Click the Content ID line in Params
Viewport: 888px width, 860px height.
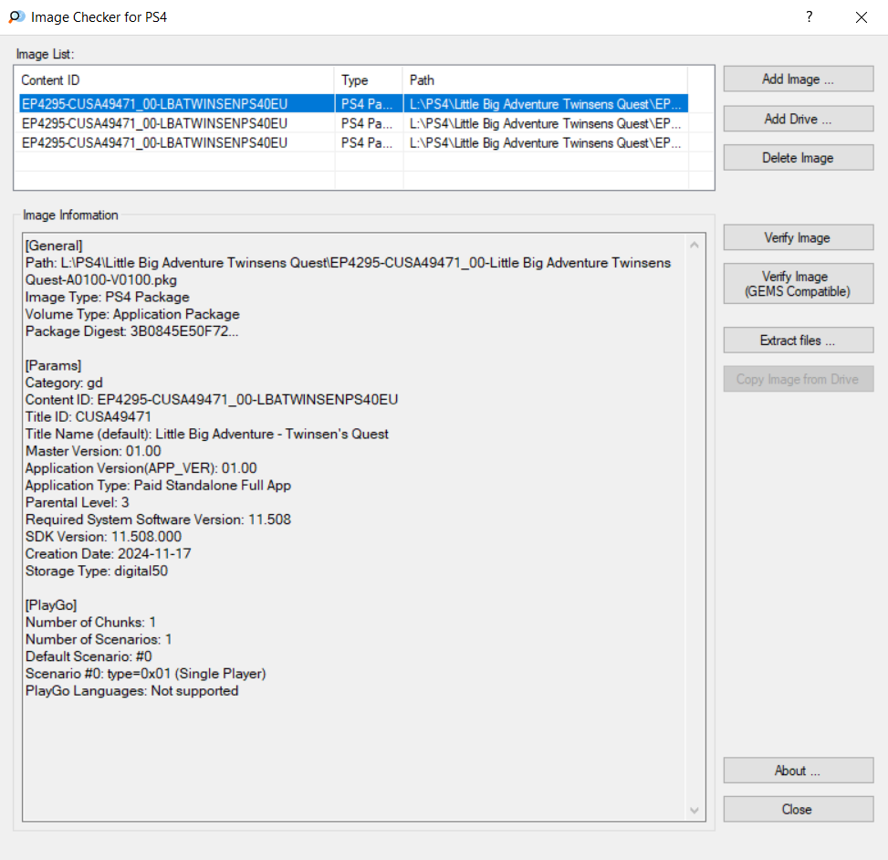212,399
